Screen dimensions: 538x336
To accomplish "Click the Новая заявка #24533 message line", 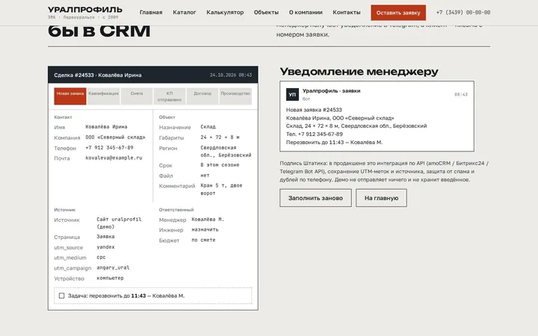I will pos(314,110).
